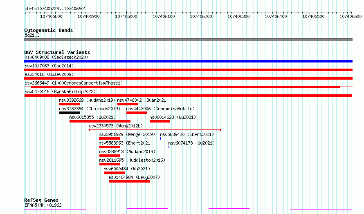Click ruler position 107406600
Image resolution: width=364 pixels, height=214 pixels.
tap(351, 16)
